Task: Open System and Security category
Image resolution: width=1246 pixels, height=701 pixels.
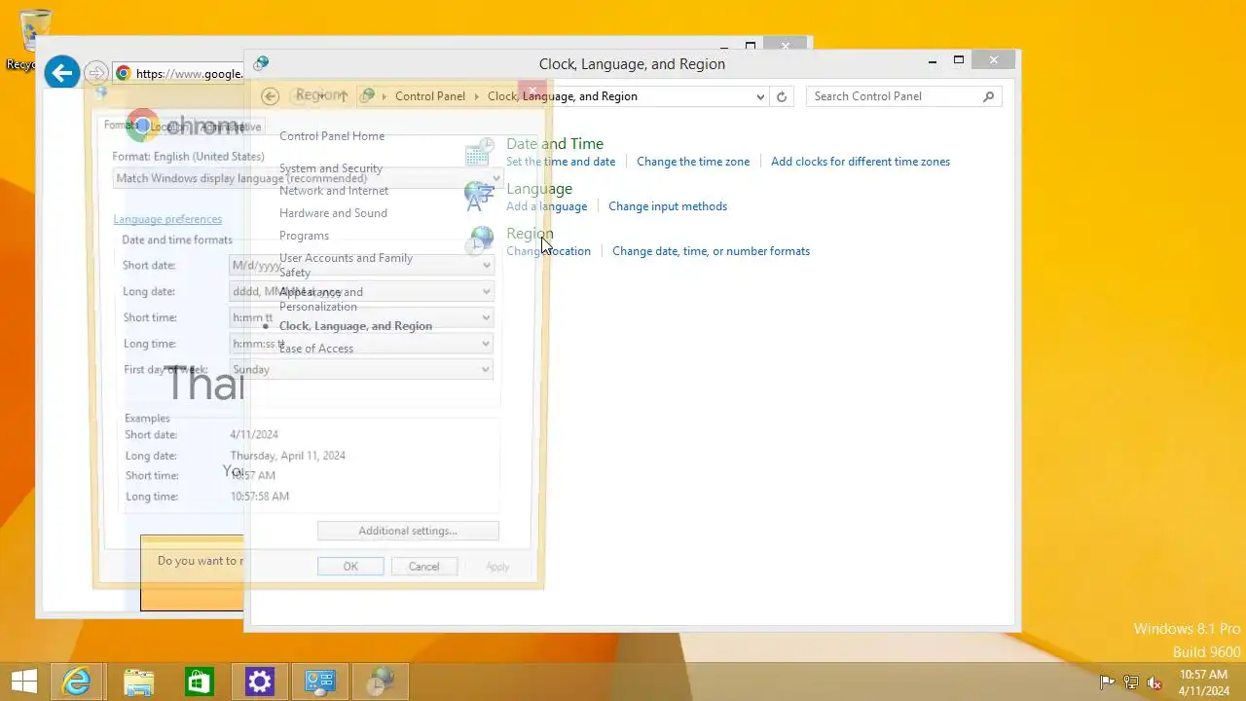Action: (331, 168)
